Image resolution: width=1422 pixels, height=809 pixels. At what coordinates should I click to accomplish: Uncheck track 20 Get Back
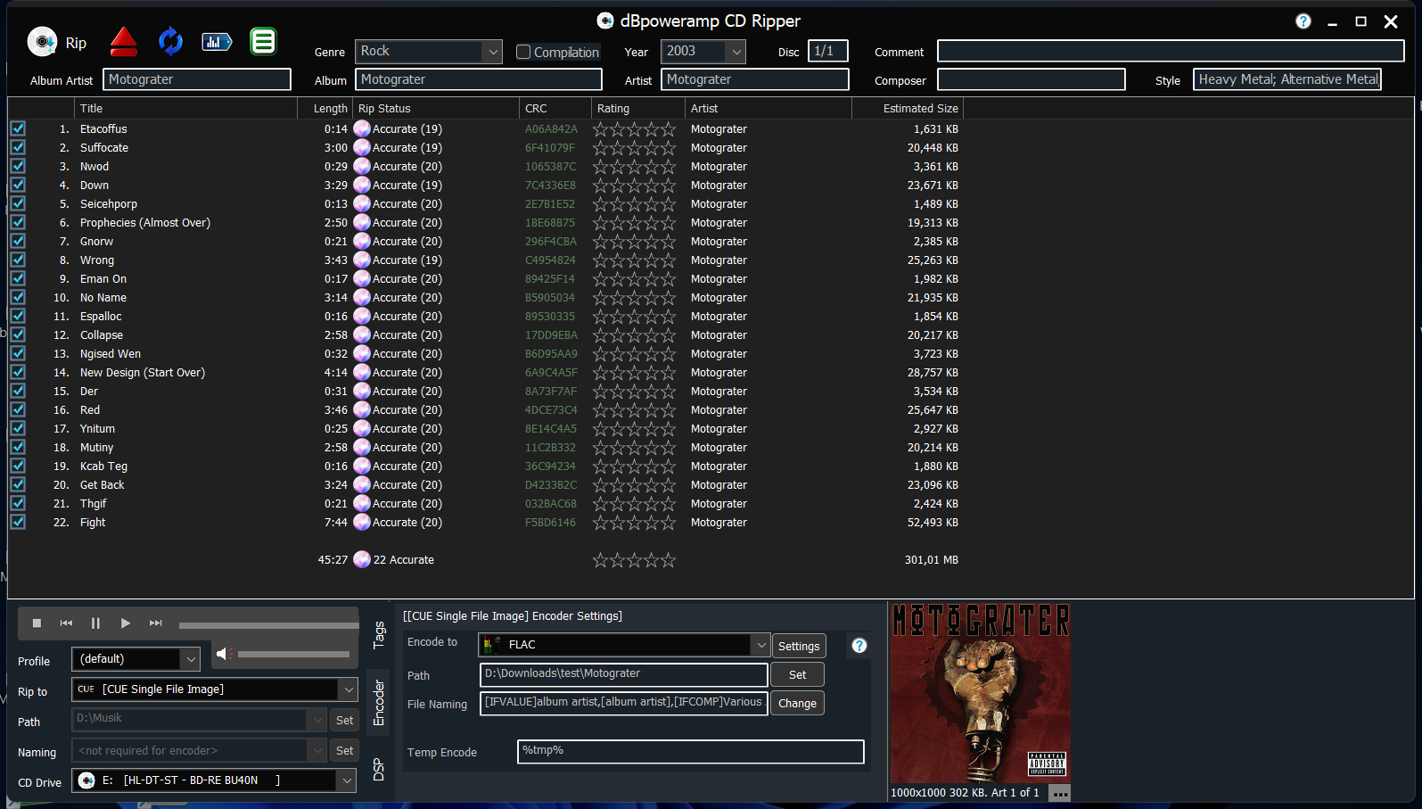pos(18,484)
